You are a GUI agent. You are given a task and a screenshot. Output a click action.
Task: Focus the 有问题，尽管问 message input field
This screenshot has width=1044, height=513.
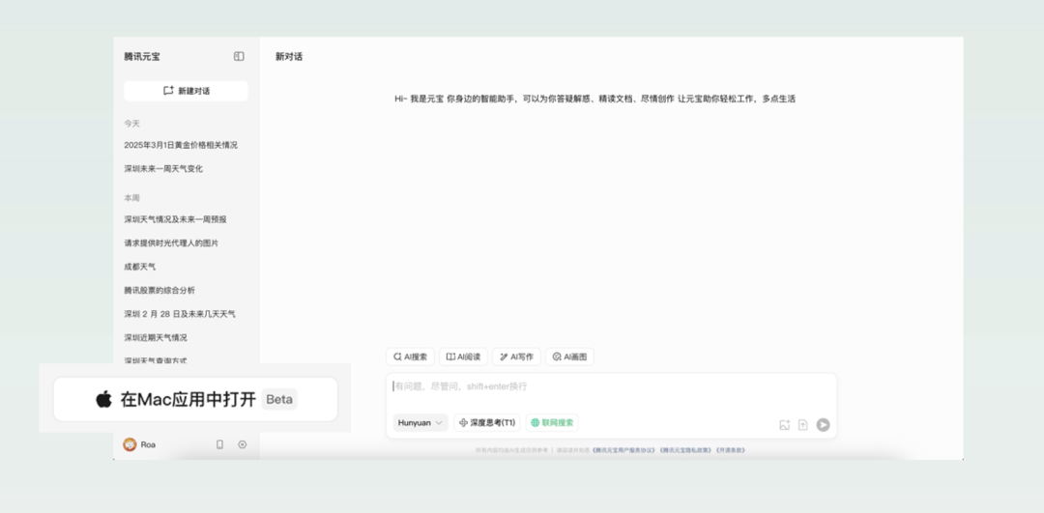(x=609, y=386)
